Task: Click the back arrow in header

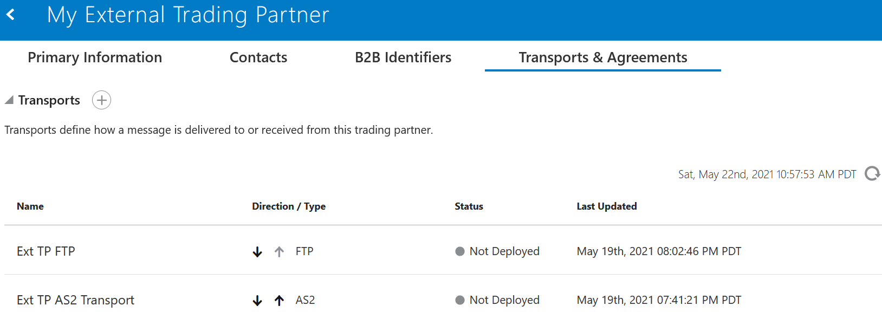Action: pos(10,15)
